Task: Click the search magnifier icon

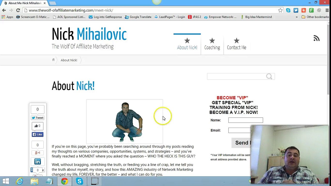Action: (x=269, y=76)
